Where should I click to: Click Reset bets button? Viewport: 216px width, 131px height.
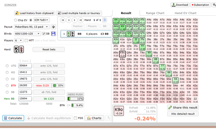pos(49,49)
